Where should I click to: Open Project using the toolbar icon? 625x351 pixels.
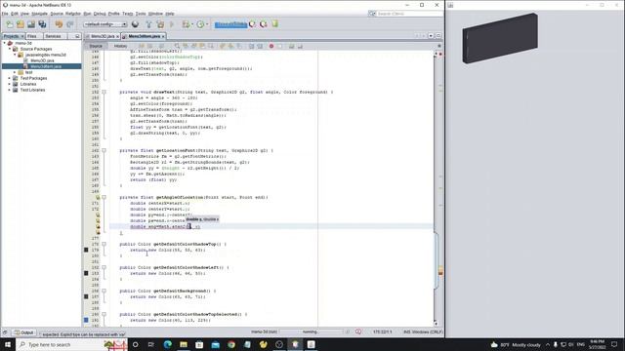click(x=31, y=24)
